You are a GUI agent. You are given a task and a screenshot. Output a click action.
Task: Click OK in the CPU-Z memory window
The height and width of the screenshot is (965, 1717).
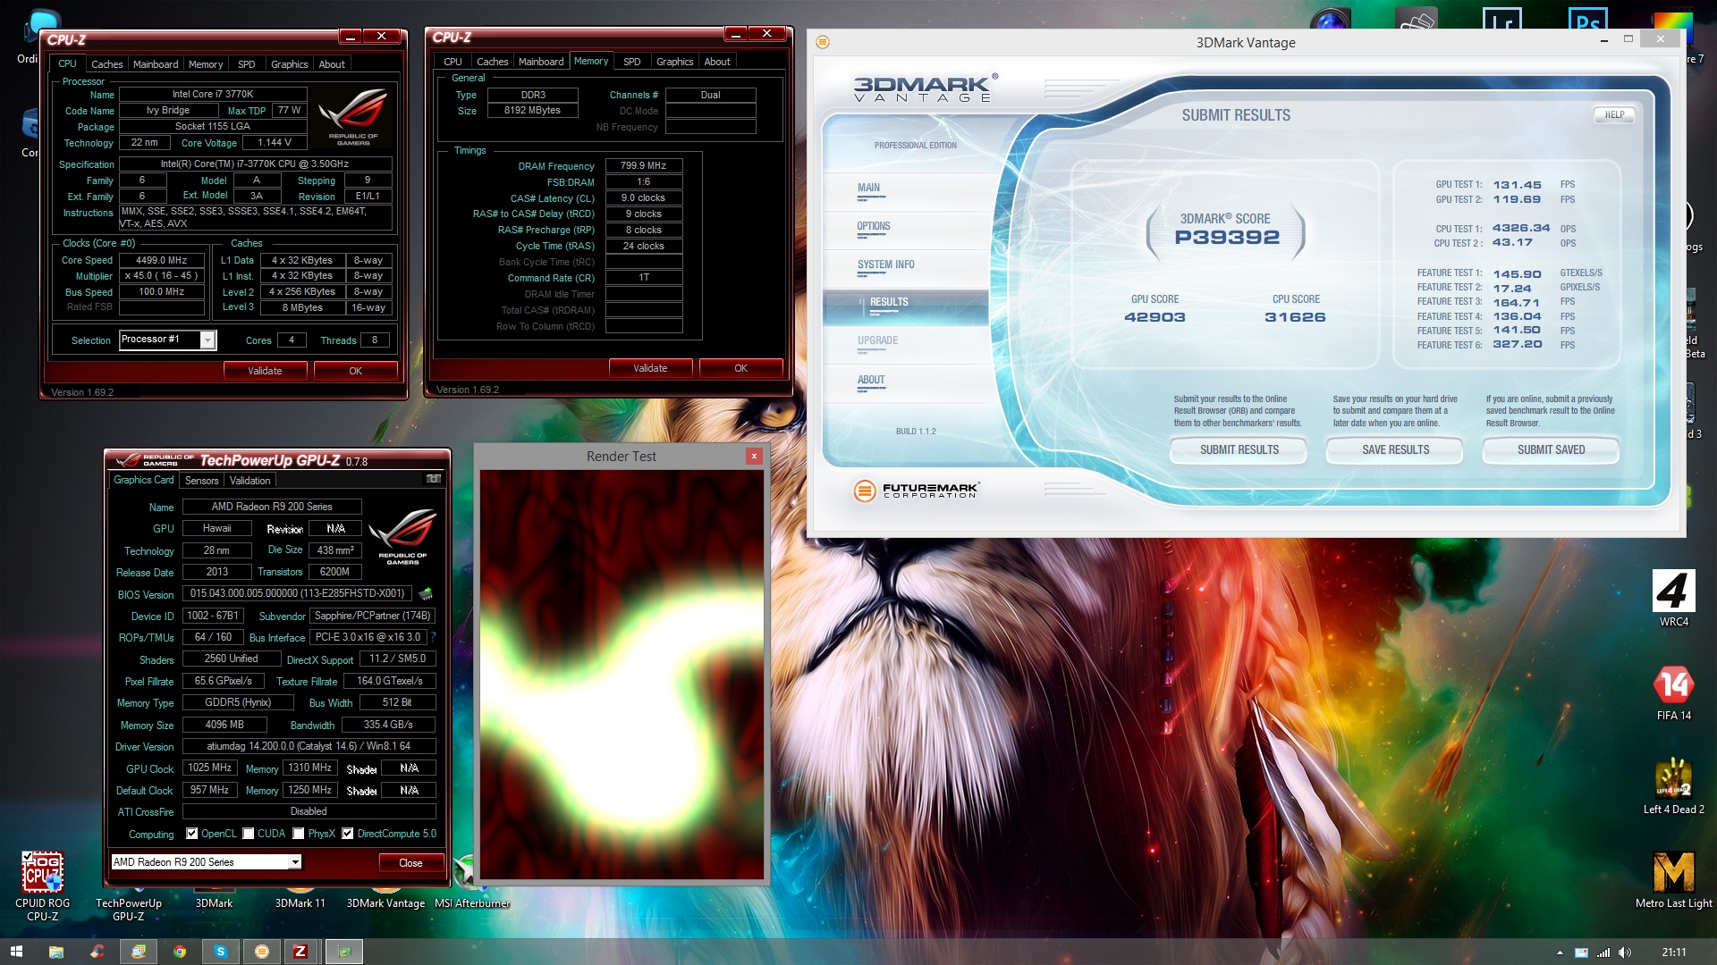click(740, 368)
